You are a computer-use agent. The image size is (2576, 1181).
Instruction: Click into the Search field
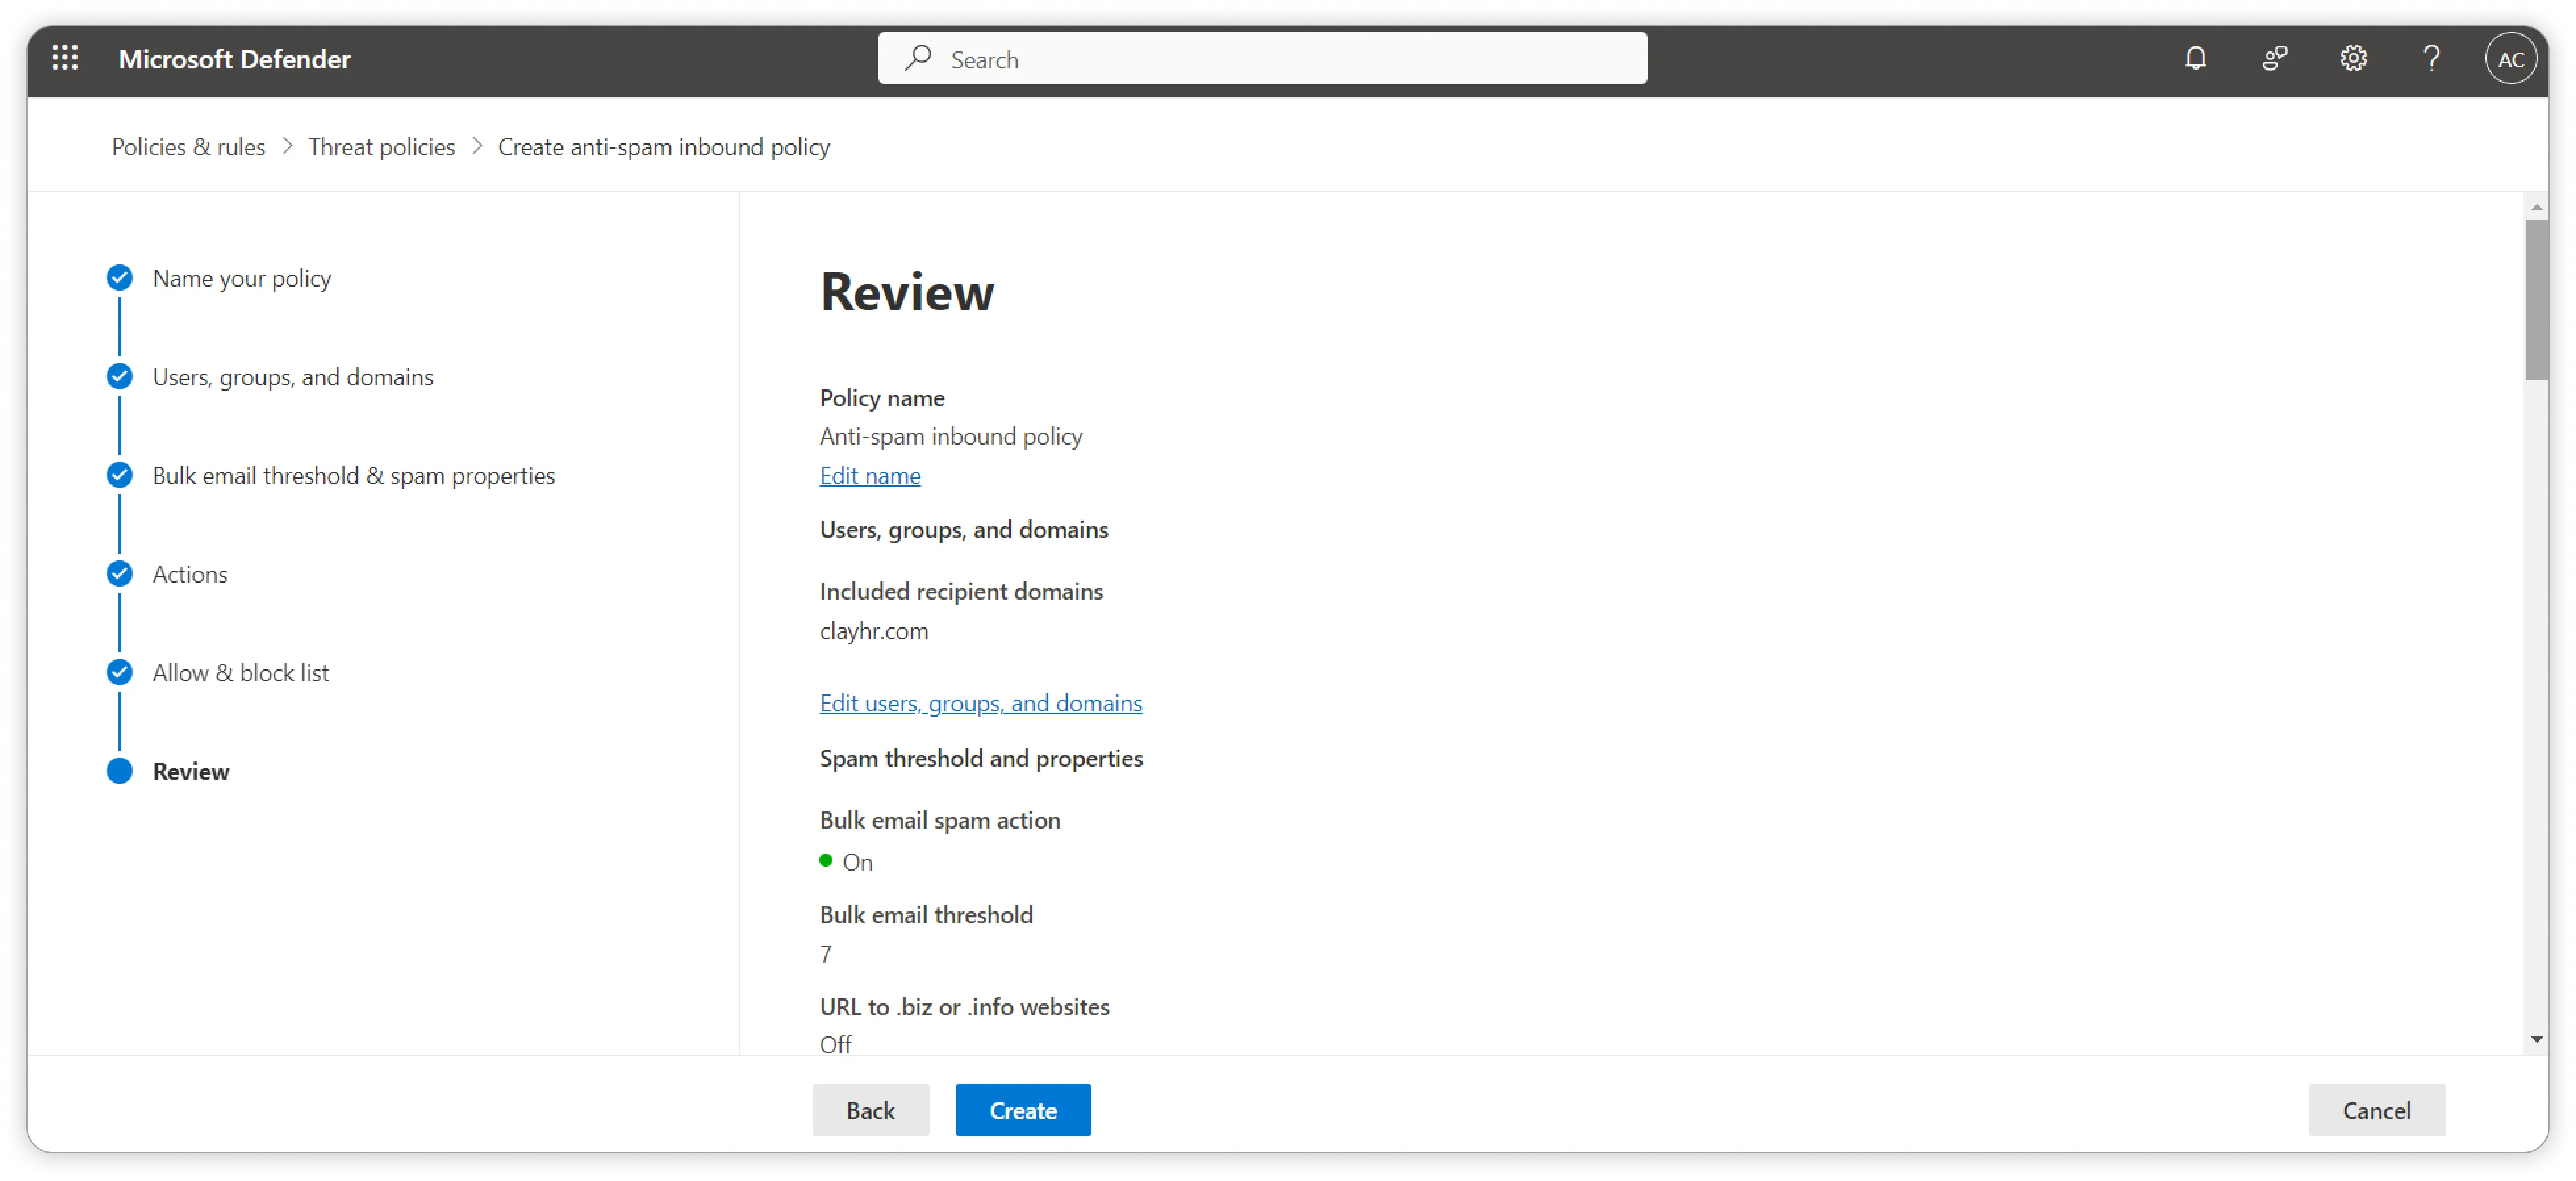tap(1280, 59)
